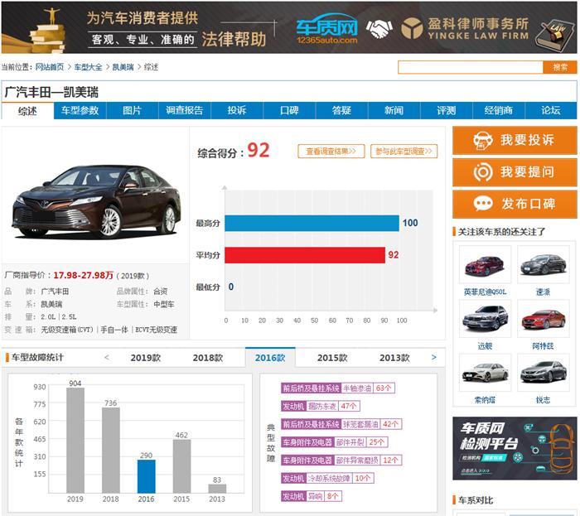Show later model years with right arrow
This screenshot has height=516, width=580.
coord(433,358)
